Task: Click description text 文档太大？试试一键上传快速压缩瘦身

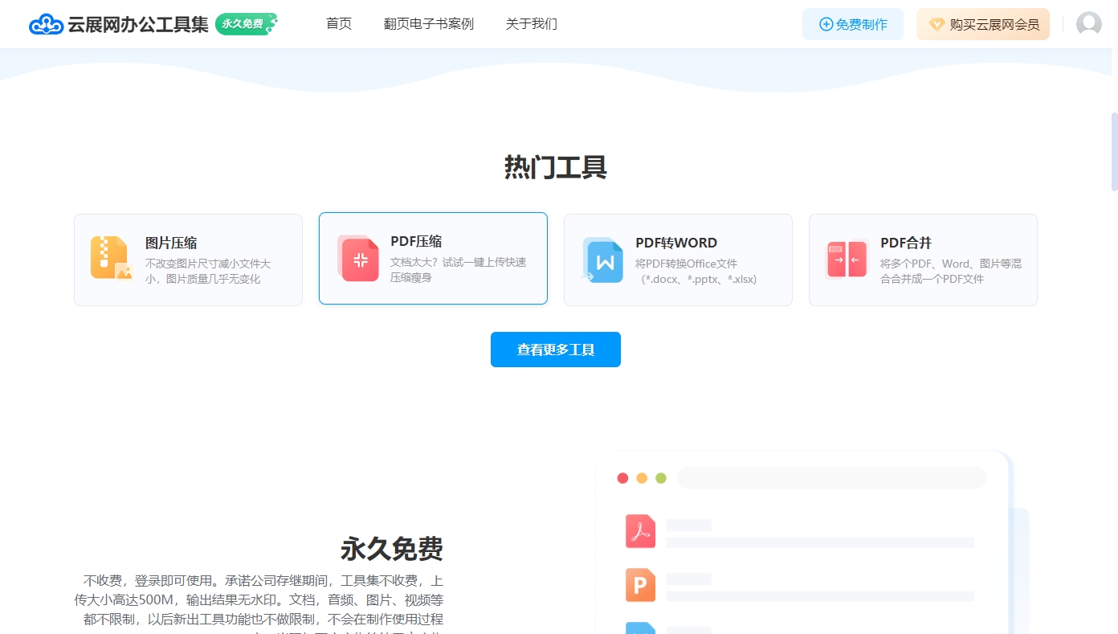Action: tap(459, 270)
